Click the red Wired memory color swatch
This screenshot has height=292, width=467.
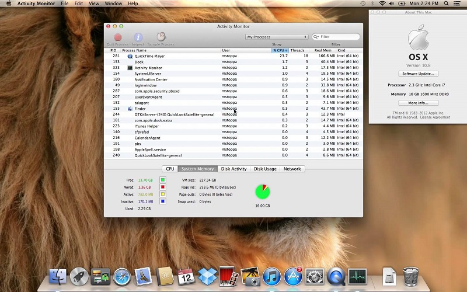point(163,187)
